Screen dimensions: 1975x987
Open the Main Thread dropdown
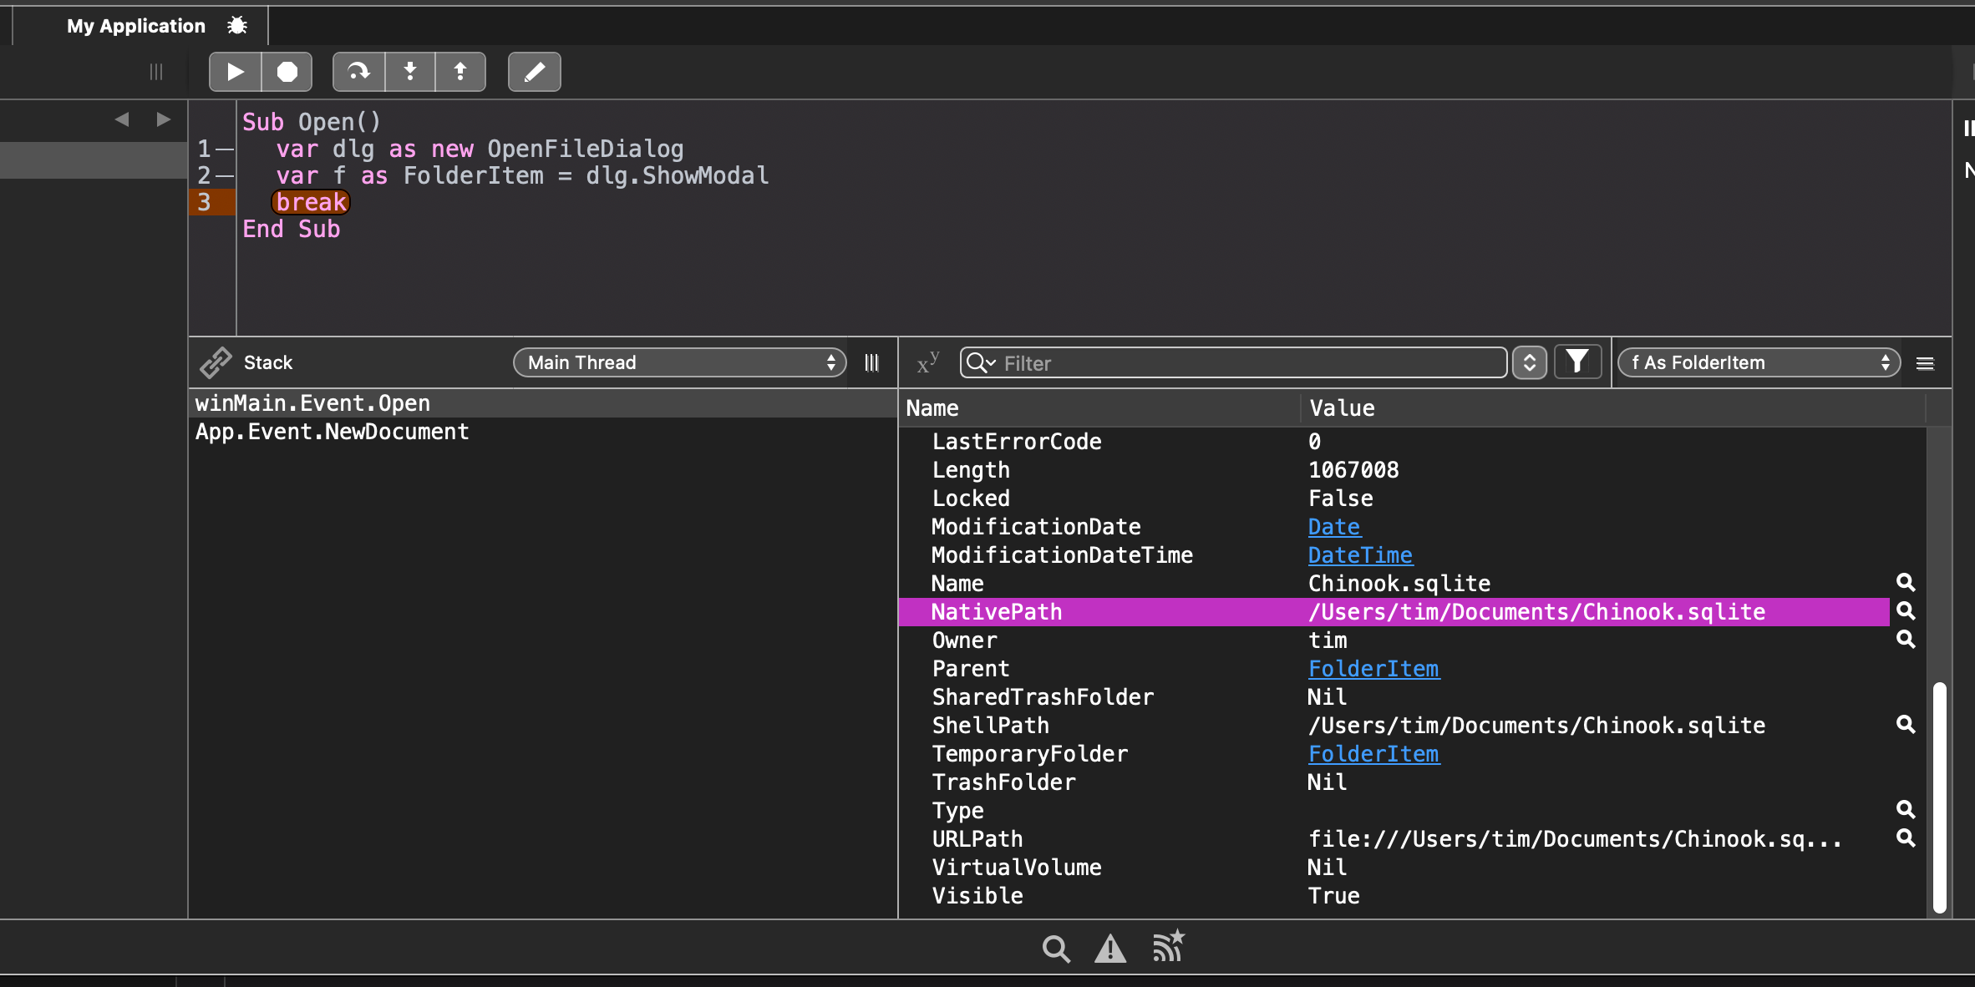[x=679, y=362]
